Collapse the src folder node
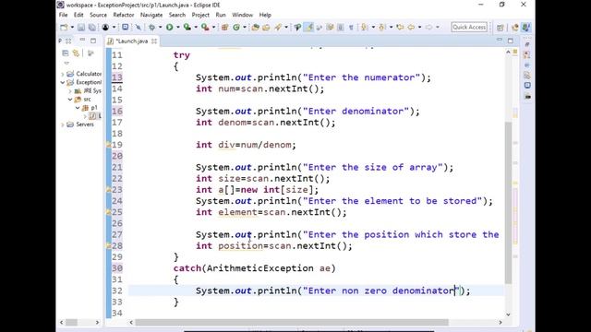This screenshot has width=591, height=332. (70, 100)
